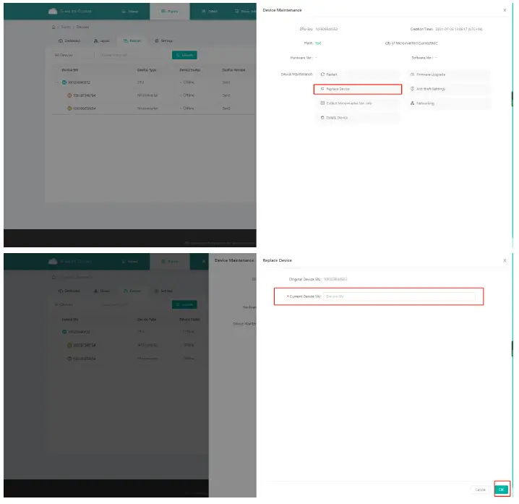Click Plants breadcrumb behind Device Maintenance panel
Viewport: 519px width, 504px height.
tap(66, 27)
